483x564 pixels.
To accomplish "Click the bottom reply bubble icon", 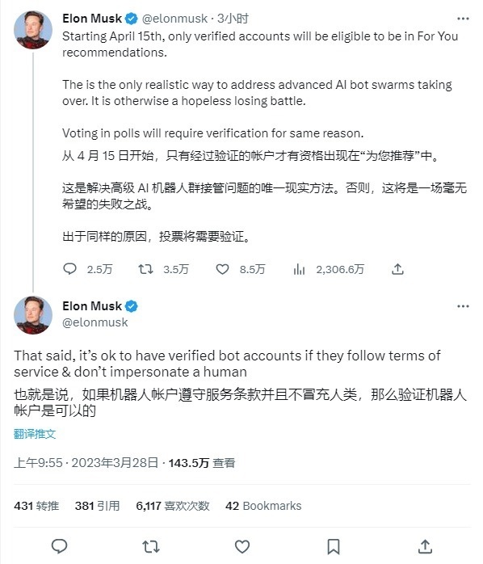I will tap(59, 546).
